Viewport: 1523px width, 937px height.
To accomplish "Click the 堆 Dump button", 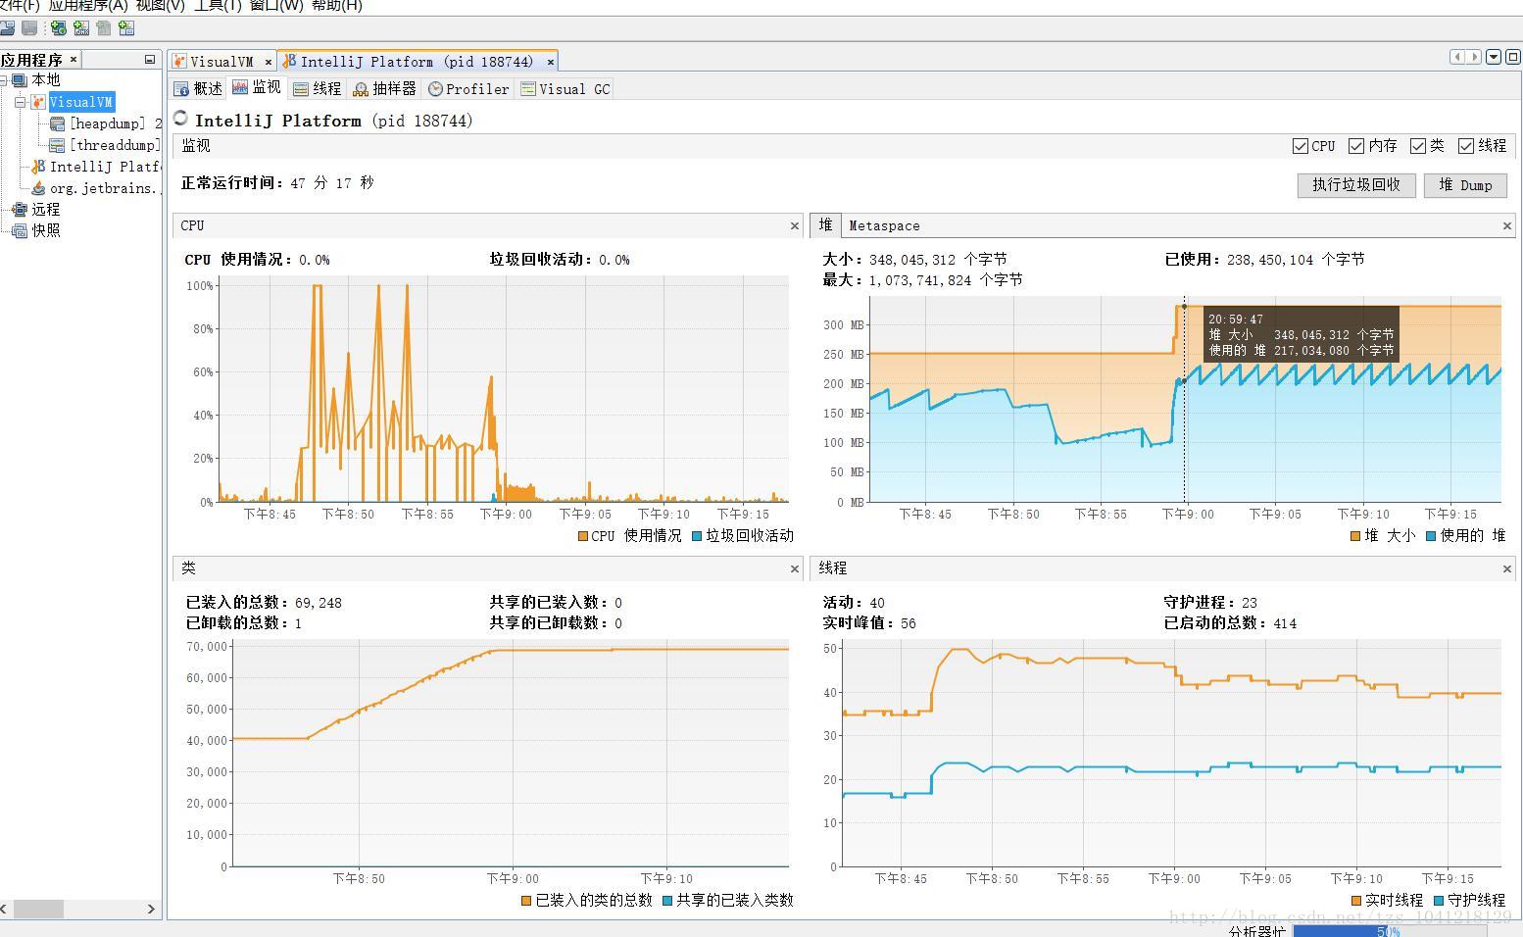I will pos(1465,185).
